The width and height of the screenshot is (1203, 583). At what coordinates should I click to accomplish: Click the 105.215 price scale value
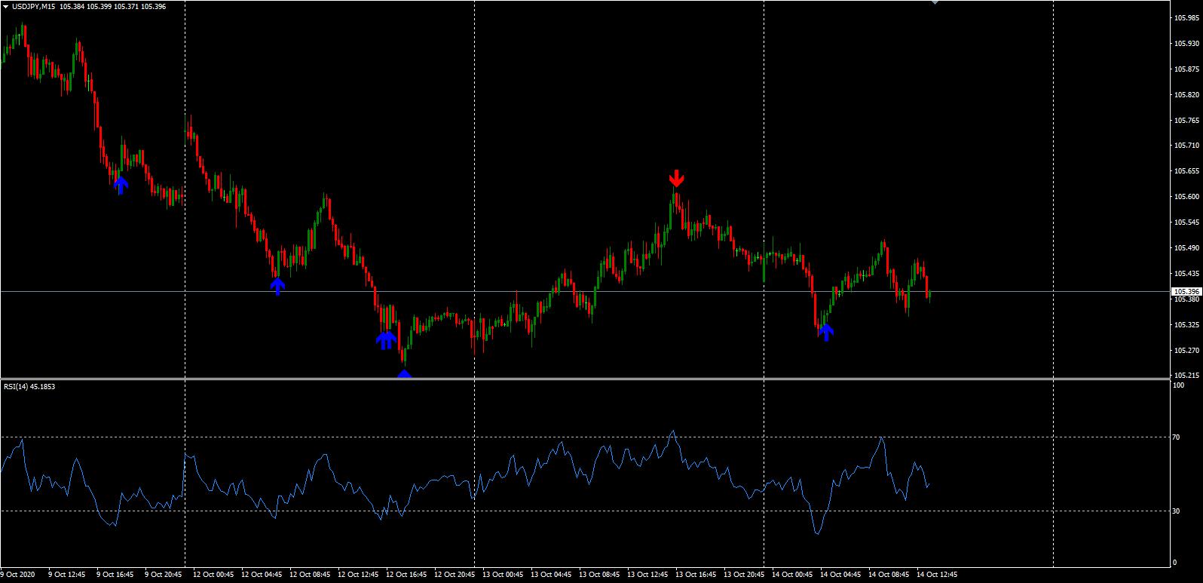coord(1186,376)
